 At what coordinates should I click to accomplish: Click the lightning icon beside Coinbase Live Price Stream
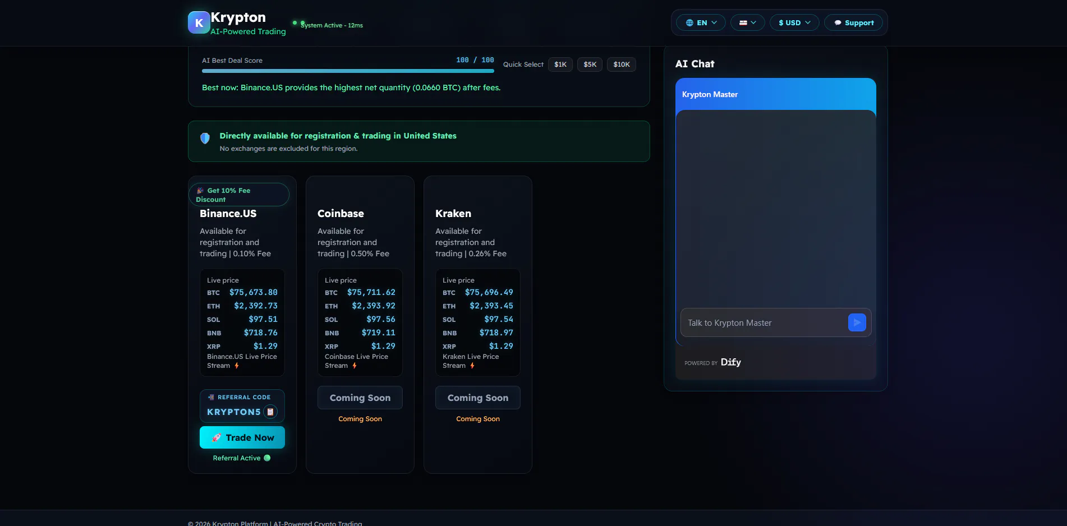[355, 366]
